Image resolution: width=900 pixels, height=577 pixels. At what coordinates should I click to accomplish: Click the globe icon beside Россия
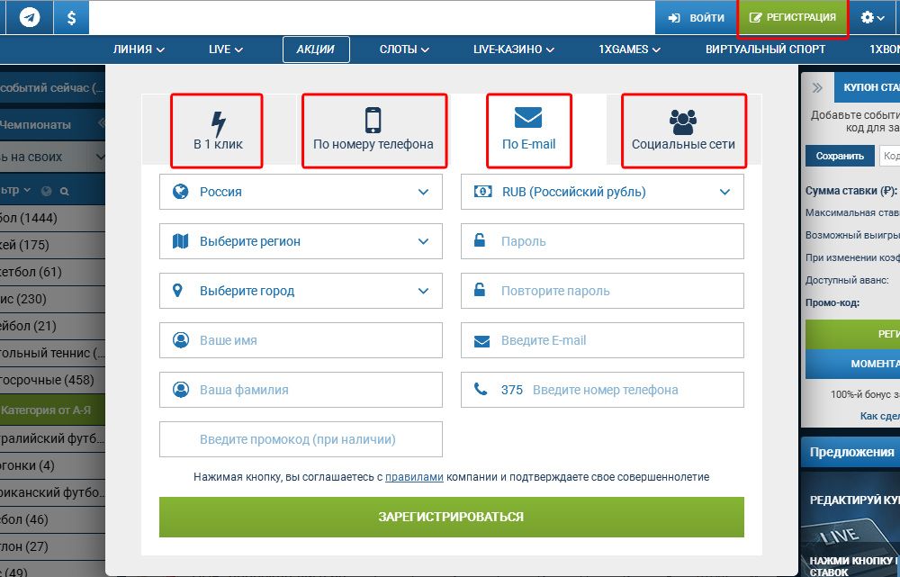click(181, 191)
